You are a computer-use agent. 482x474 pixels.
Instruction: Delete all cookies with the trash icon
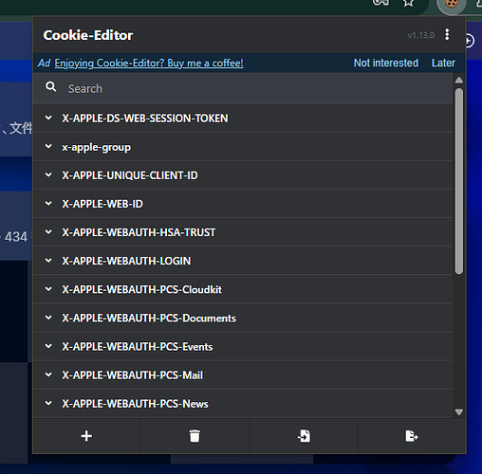pos(195,436)
